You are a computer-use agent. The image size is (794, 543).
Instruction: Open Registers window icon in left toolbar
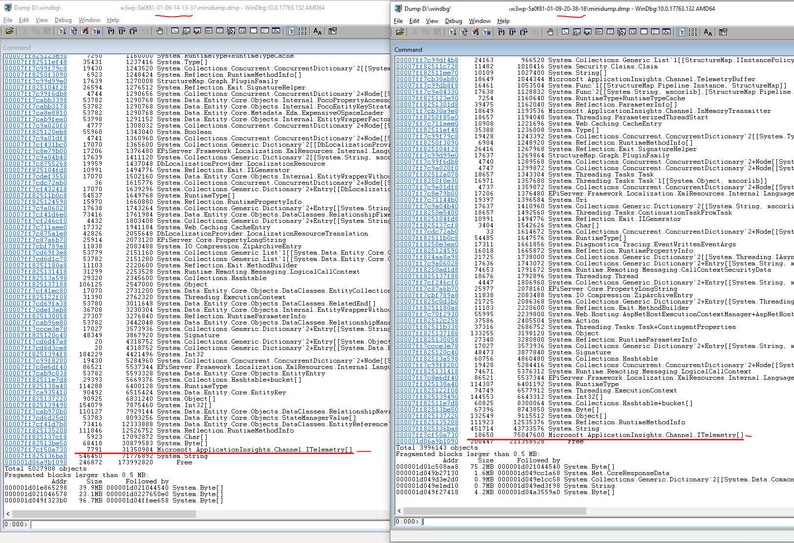208,31
